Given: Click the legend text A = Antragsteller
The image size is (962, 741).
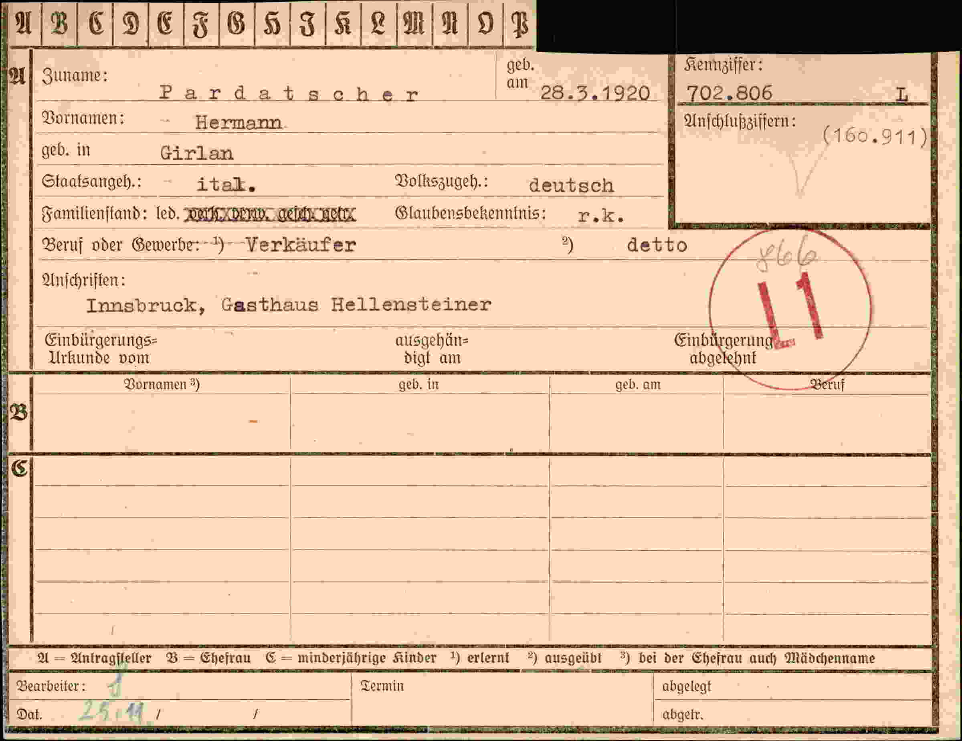Looking at the screenshot, I should click(x=94, y=658).
